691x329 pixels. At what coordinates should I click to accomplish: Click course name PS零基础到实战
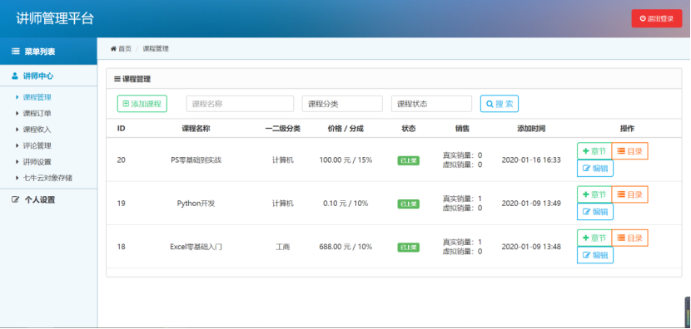click(196, 160)
